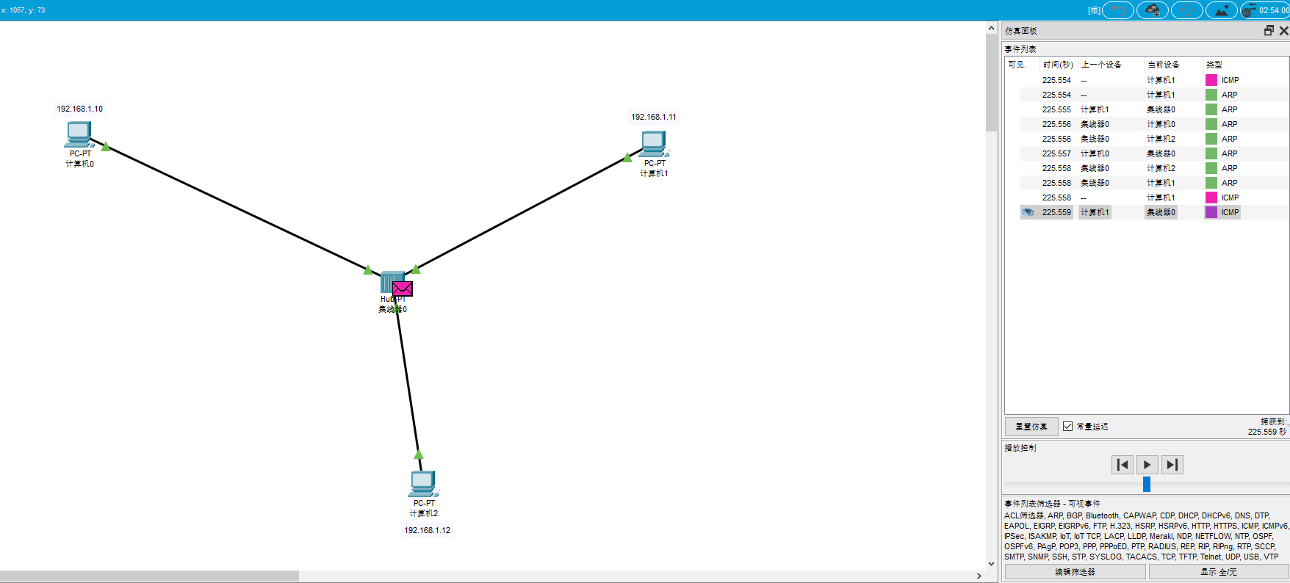
Task: Select the move object arrows icon
Action: point(1187,10)
